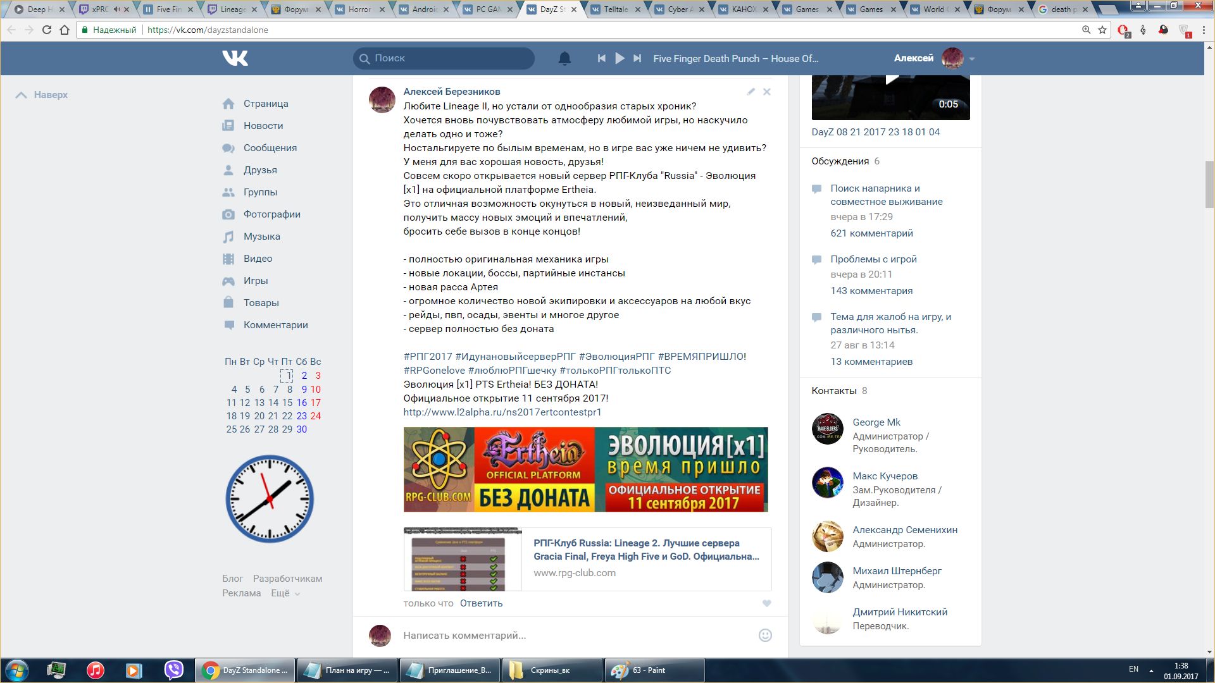Skip to next track in header player

tap(637, 58)
